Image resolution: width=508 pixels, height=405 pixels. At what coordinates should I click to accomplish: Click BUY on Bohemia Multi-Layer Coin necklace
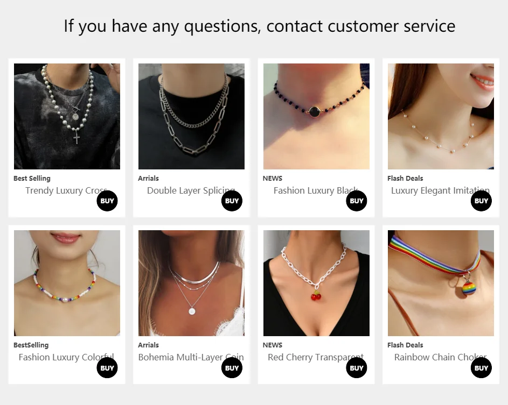(232, 368)
